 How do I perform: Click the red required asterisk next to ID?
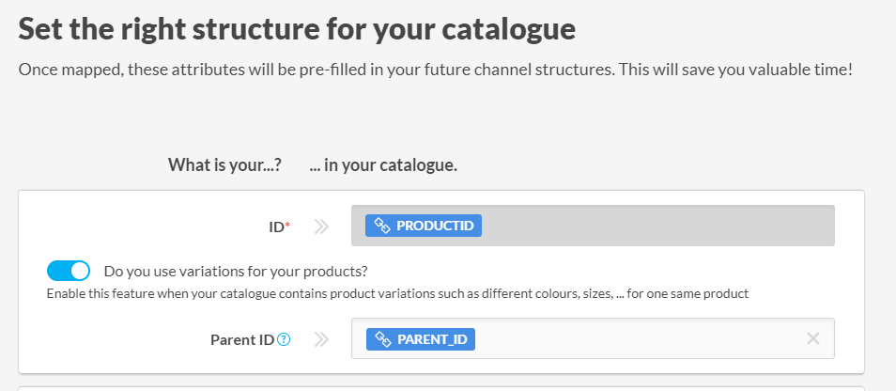click(x=288, y=225)
